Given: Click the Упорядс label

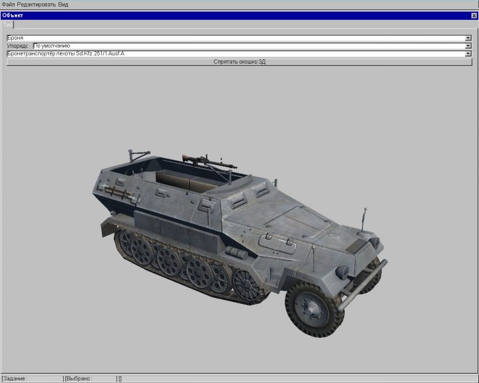Looking at the screenshot, I should (19, 46).
